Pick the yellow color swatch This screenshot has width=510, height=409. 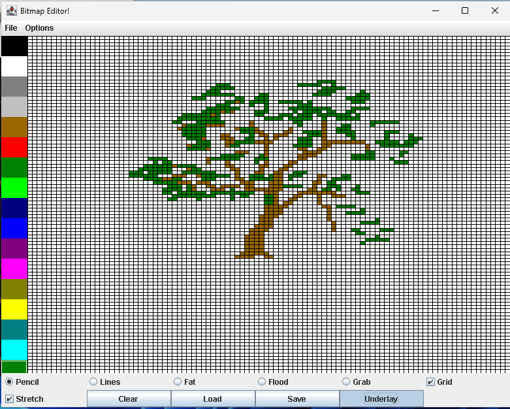[x=14, y=310]
